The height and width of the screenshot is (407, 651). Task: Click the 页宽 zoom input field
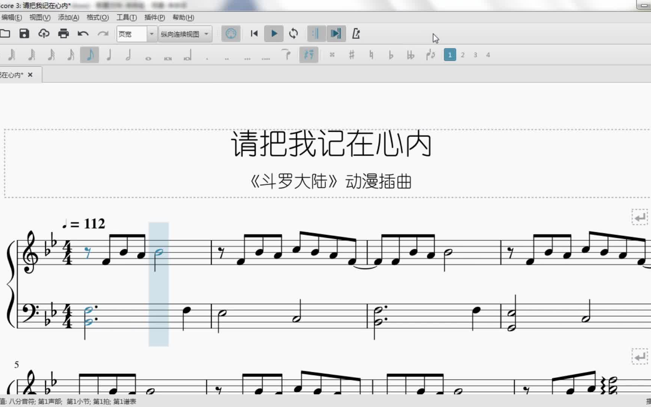pos(131,34)
